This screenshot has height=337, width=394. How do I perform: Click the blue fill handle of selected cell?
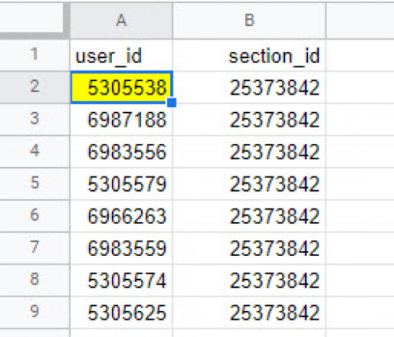tap(172, 102)
